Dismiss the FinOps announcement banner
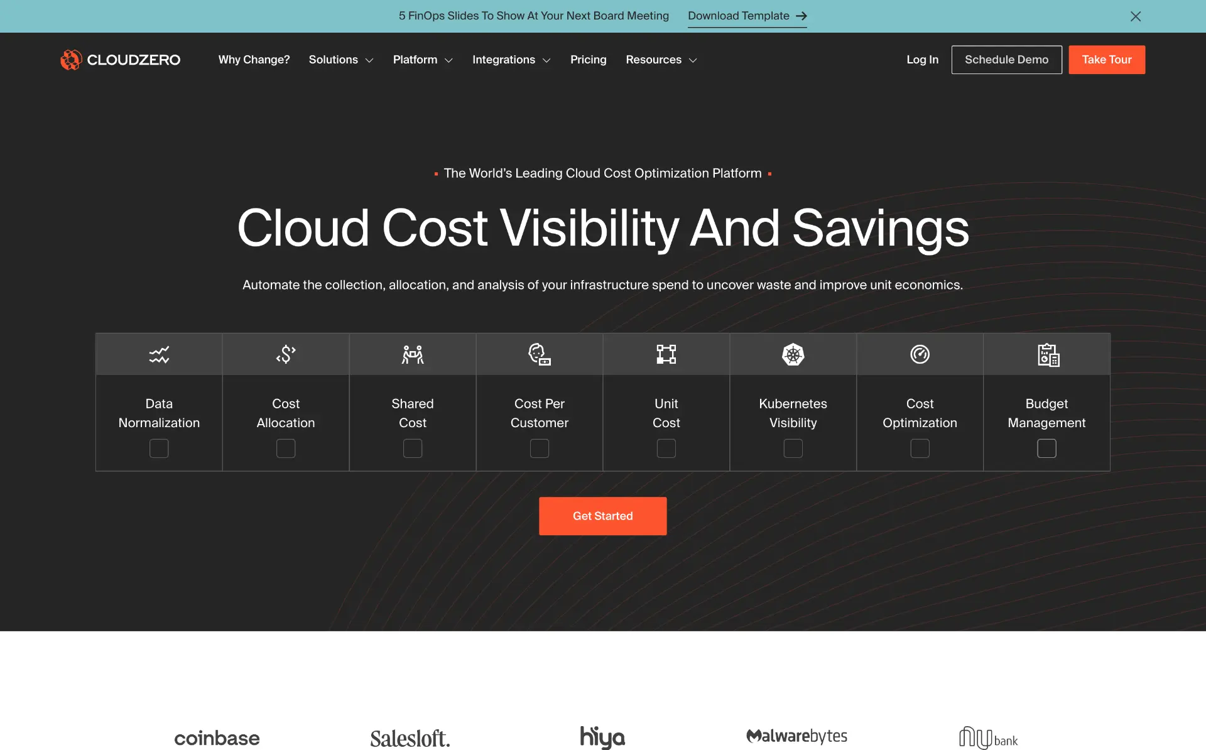Image resolution: width=1206 pixels, height=750 pixels. (1136, 16)
